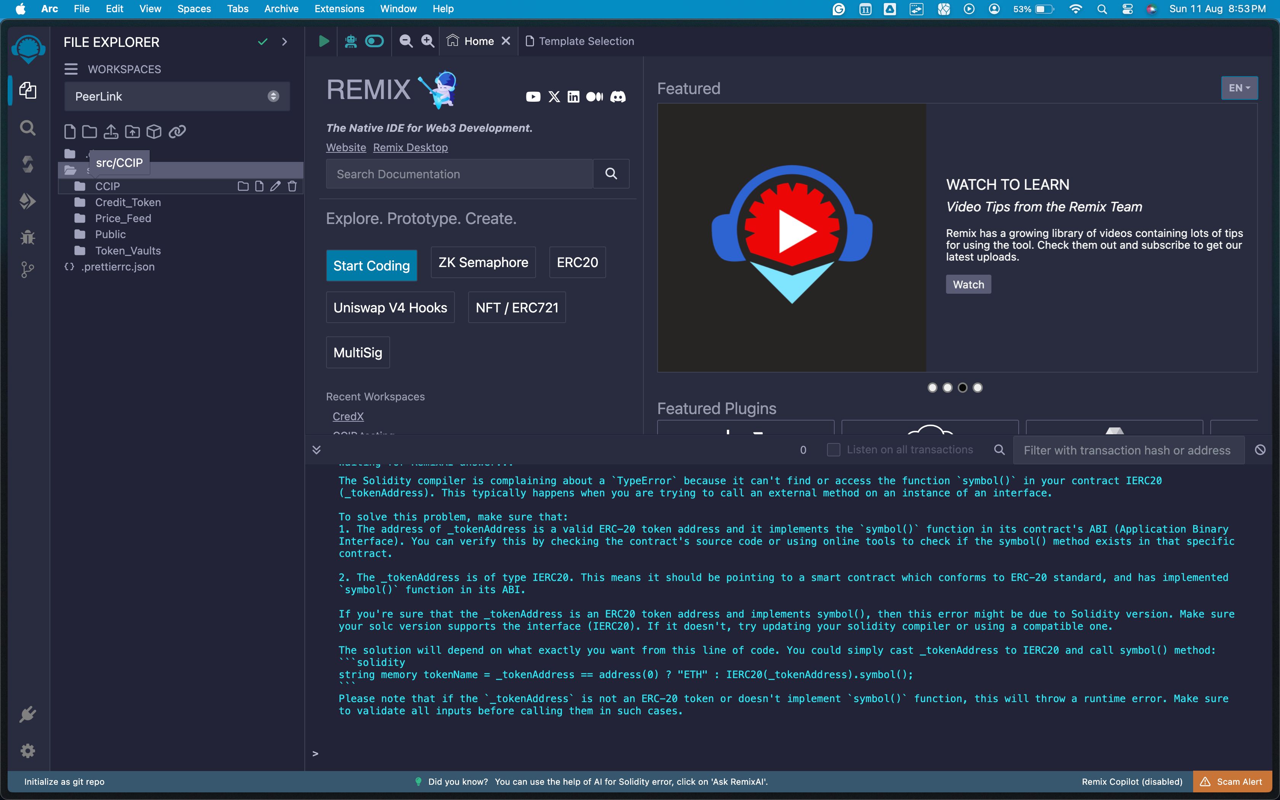
Task: Clear the terminal with the ban icon
Action: tap(1260, 450)
